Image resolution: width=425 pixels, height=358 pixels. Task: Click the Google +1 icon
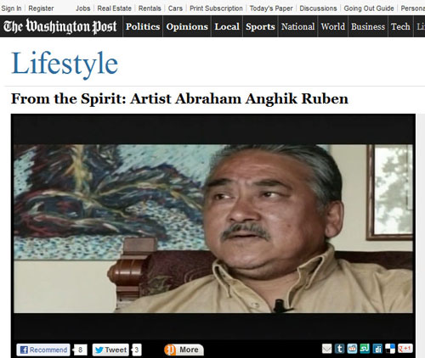click(x=405, y=349)
